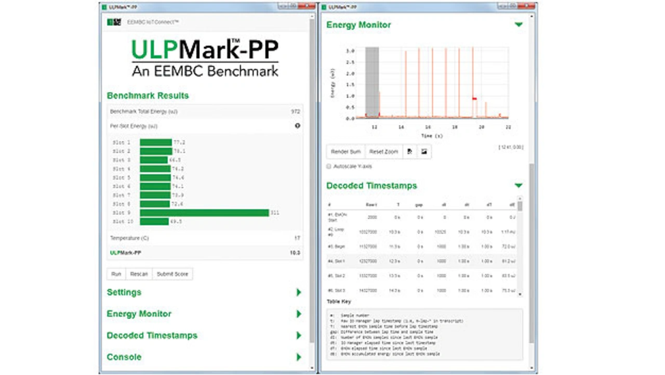The image size is (665, 375).
Task: Click the right window's title bar app icon
Action: [324, 7]
